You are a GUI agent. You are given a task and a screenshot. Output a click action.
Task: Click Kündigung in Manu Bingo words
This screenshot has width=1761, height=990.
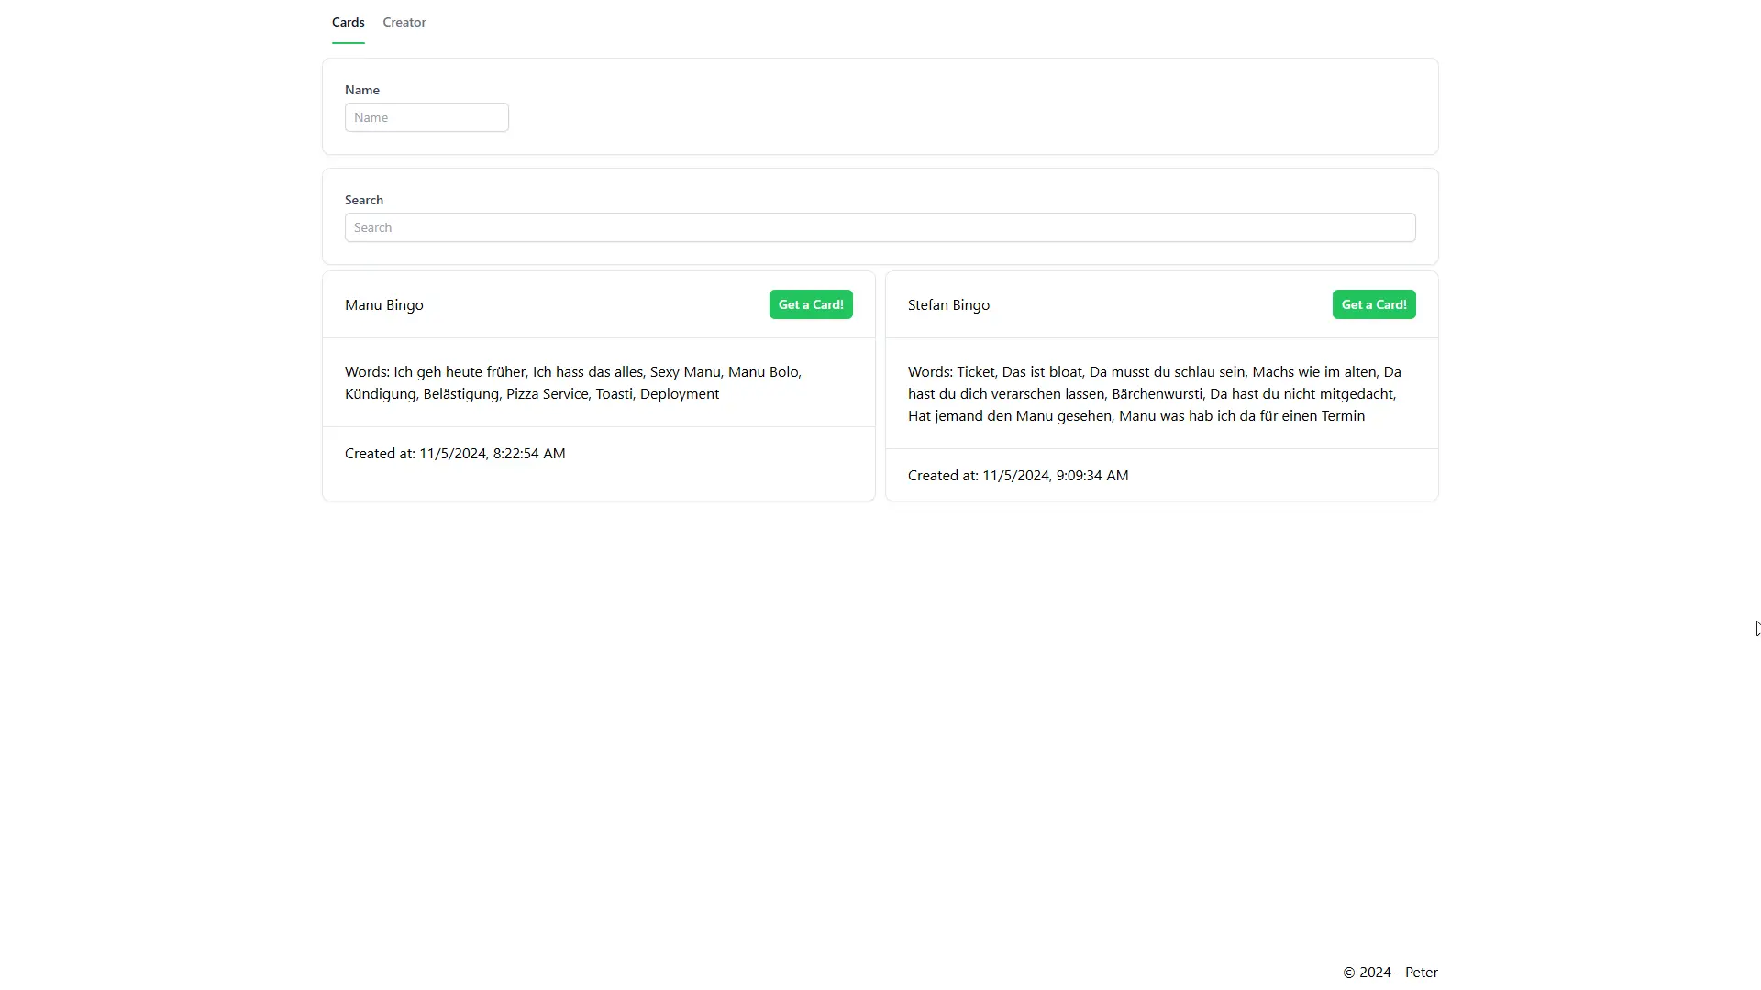click(x=380, y=394)
